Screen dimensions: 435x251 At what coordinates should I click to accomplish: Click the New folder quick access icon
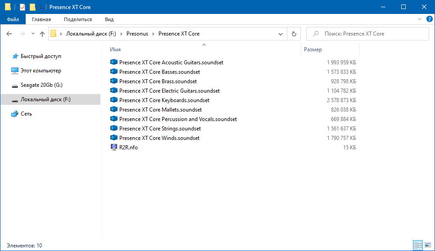(32, 7)
